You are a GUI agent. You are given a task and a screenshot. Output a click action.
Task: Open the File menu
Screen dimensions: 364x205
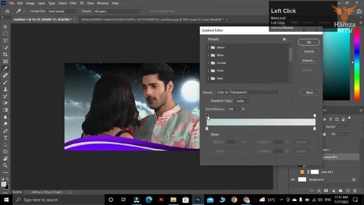(11, 3)
